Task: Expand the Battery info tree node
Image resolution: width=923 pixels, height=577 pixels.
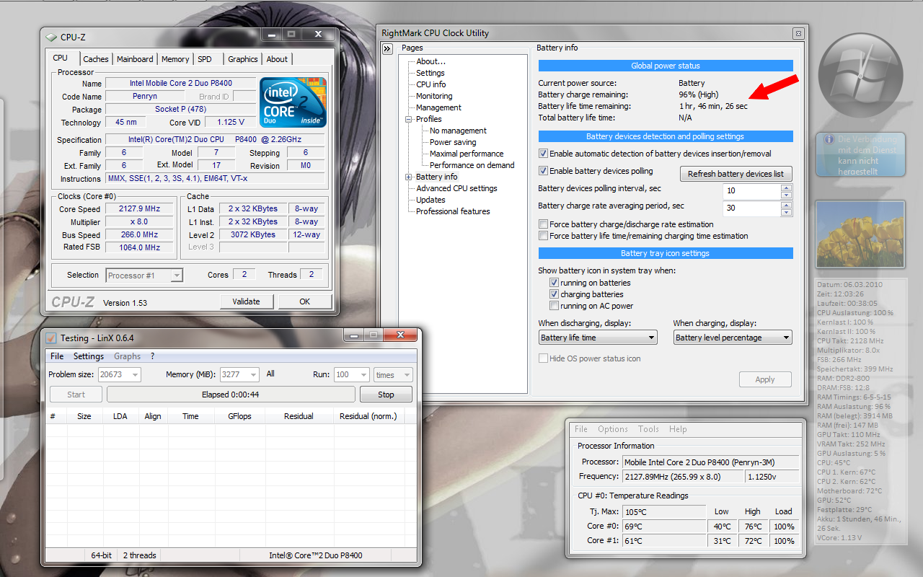Action: tap(409, 177)
